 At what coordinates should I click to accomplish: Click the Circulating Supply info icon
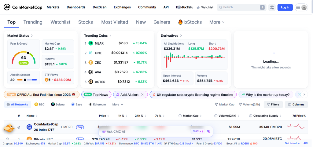click(251, 116)
